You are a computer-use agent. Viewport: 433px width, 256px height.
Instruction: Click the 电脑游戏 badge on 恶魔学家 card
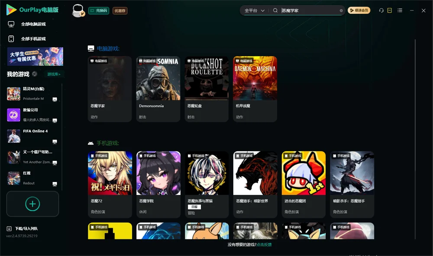click(99, 61)
